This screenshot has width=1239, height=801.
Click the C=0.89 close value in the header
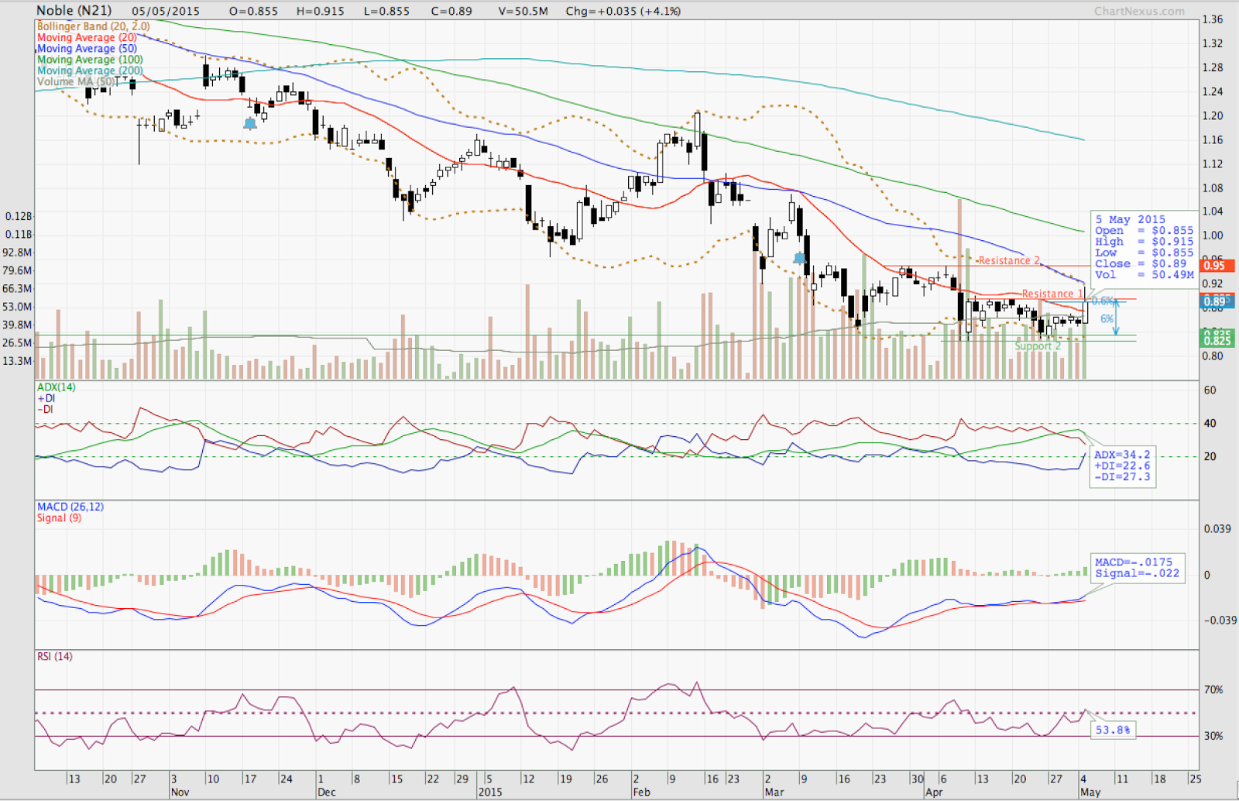451,11
